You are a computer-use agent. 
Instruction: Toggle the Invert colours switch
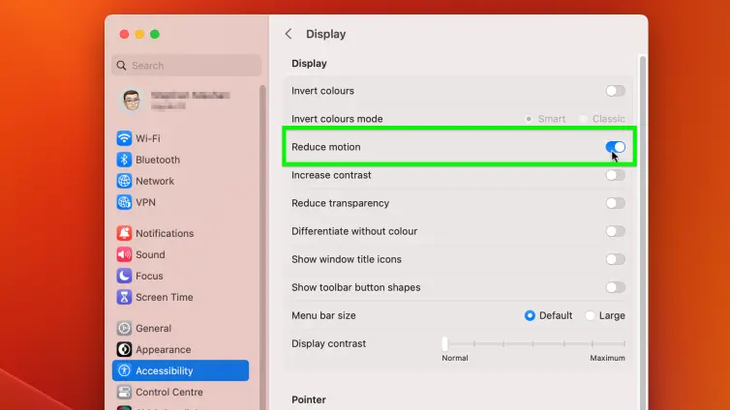click(615, 91)
